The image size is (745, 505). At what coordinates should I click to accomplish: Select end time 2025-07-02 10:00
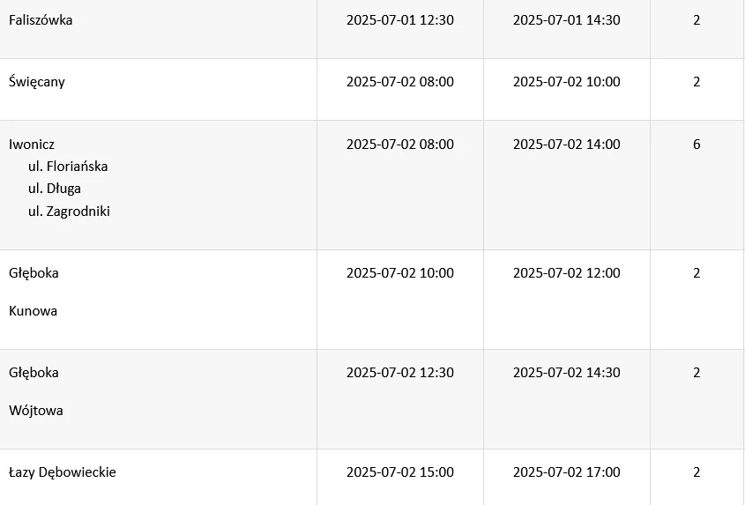coord(567,82)
